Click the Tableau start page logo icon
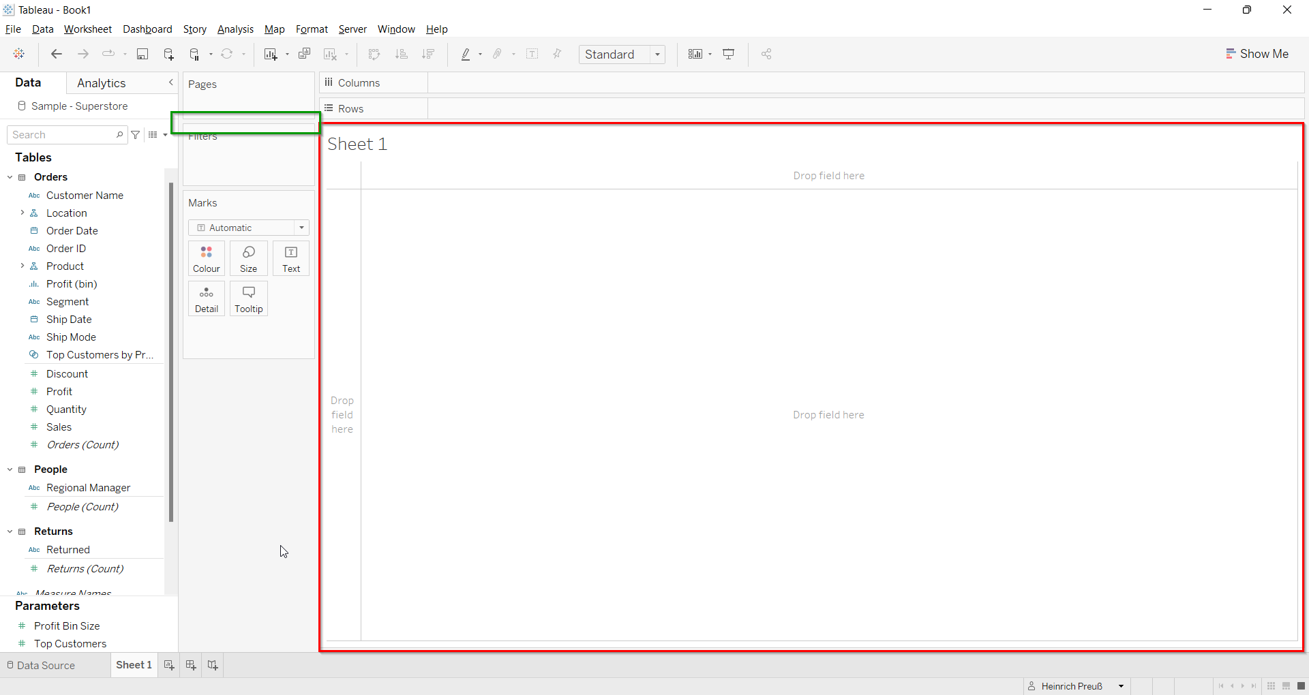1309x695 pixels. 19,54
